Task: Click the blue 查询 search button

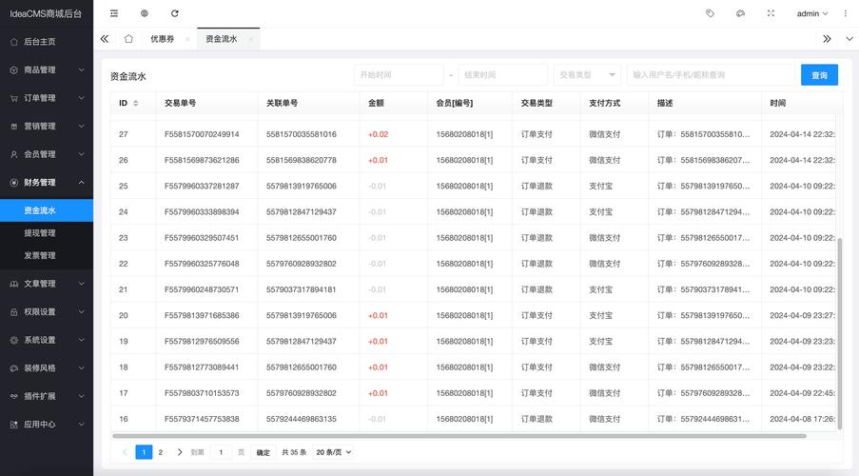Action: [x=819, y=75]
